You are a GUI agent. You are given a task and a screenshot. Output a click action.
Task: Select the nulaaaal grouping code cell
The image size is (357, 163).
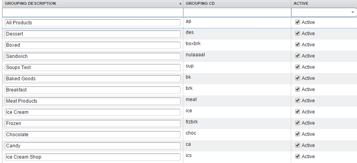coord(195,55)
